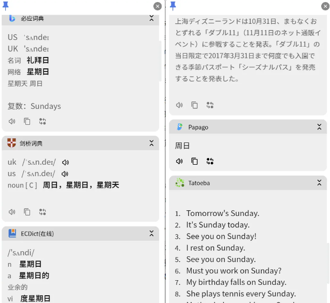Retranslate the Bing dictionary result
Image resolution: width=330 pixels, height=303 pixels.
(42, 122)
